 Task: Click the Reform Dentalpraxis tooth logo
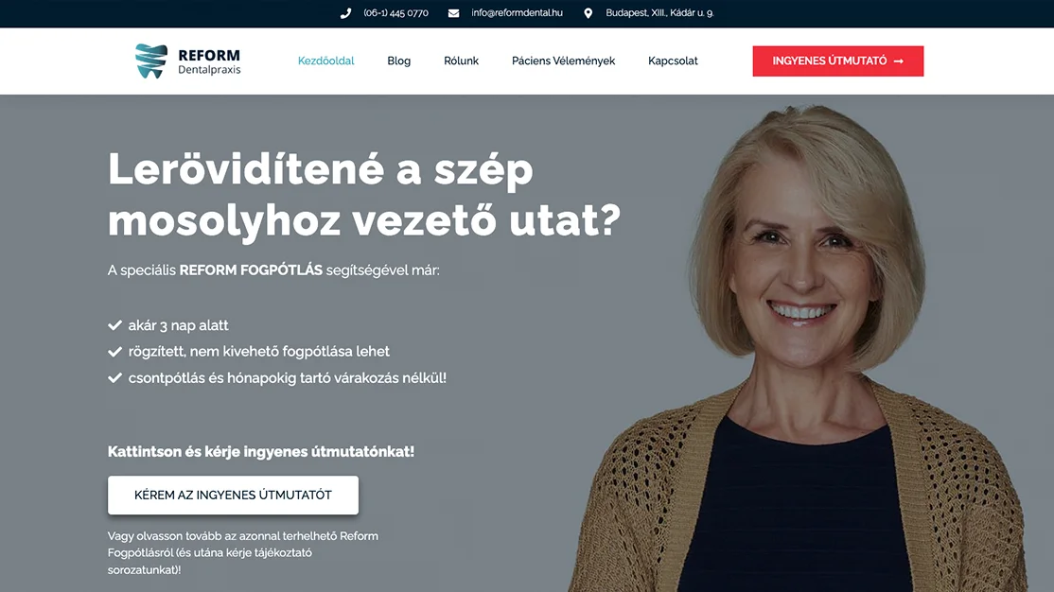151,61
